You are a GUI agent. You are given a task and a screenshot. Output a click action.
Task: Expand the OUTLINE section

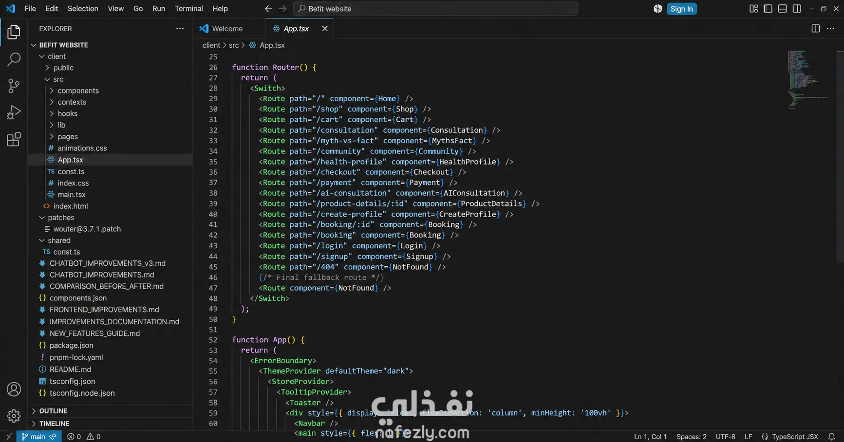pos(53,411)
